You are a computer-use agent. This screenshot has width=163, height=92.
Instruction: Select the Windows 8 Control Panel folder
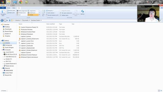[28, 32]
